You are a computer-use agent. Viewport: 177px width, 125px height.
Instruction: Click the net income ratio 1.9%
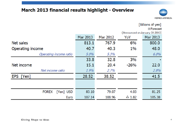click(90, 71)
